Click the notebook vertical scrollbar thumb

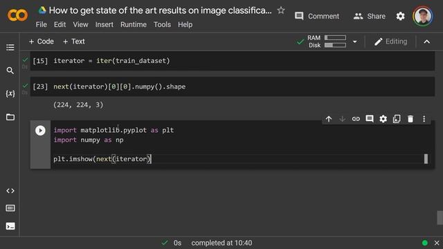point(440,218)
